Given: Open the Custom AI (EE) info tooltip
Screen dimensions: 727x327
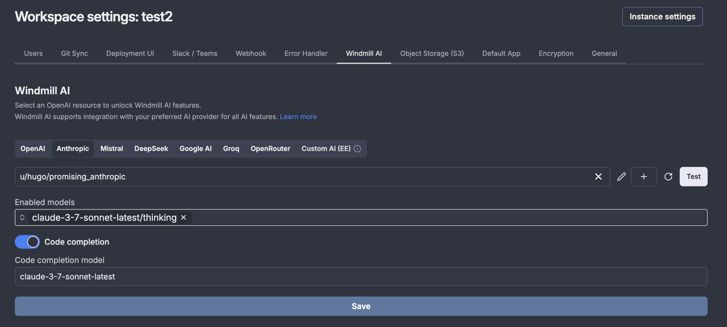Looking at the screenshot, I should pos(358,149).
